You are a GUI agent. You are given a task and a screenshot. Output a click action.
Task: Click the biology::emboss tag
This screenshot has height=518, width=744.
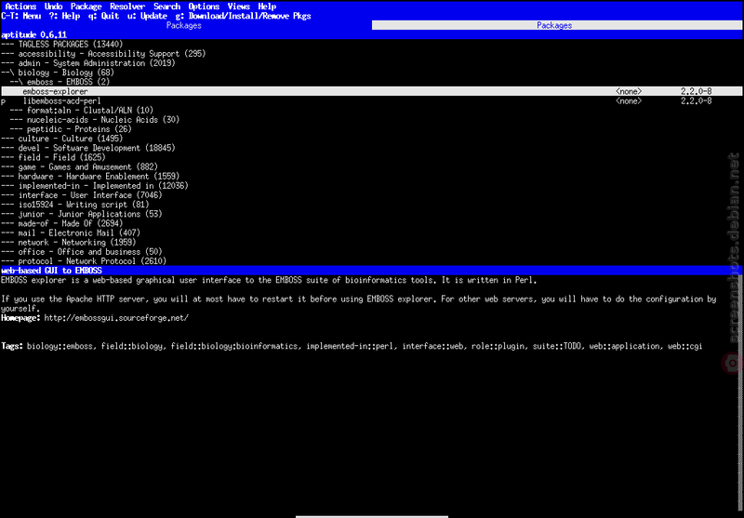click(60, 346)
